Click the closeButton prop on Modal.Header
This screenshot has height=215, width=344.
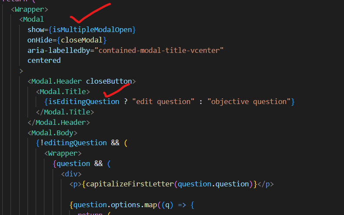[109, 81]
